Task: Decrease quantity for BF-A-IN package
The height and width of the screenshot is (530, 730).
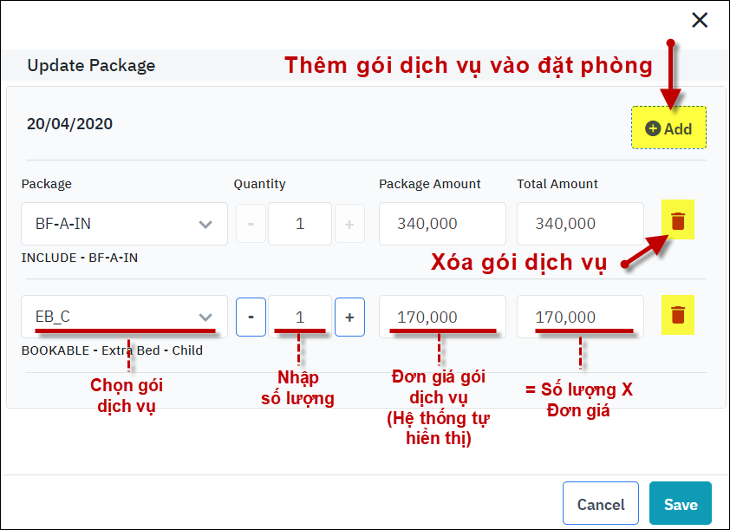Action: click(251, 224)
